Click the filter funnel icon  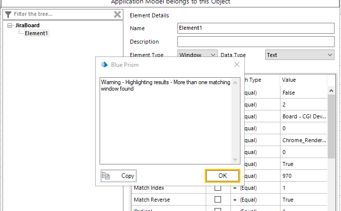pyautogui.click(x=8, y=14)
